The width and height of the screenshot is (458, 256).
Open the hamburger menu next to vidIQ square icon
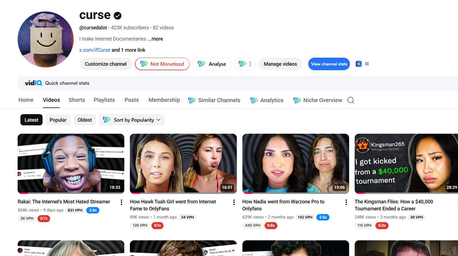367,64
